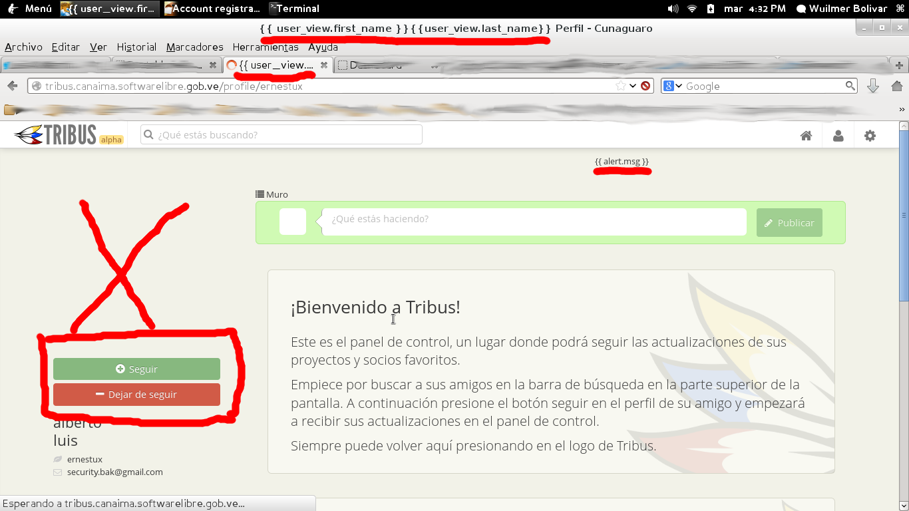Image resolution: width=909 pixels, height=511 pixels.
Task: Click the search magnifier in Google box
Action: pos(850,86)
